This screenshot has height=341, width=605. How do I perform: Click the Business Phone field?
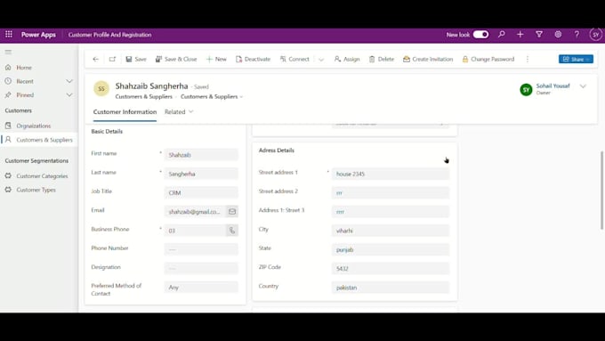[x=195, y=231]
